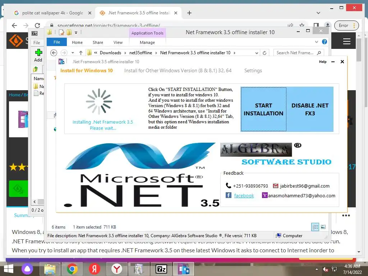Viewport: 368px width, 276px height.
Task: Collapse the Explorer ribbon chevron
Action: (316, 42)
